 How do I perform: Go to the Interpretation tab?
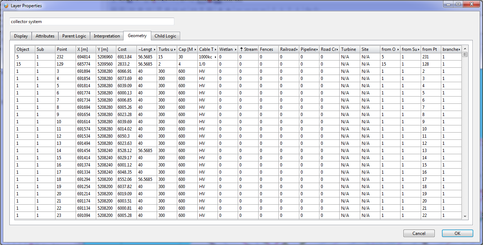tap(107, 36)
